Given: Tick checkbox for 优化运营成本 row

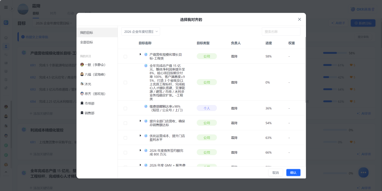Looking at the screenshot, I should tap(125, 138).
